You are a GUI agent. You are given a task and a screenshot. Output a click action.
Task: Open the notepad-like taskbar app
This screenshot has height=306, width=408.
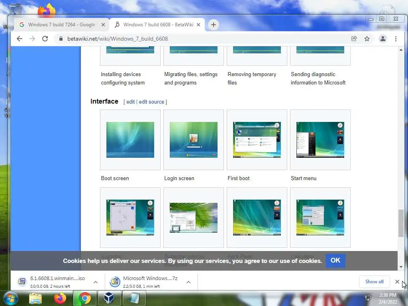[134, 298]
